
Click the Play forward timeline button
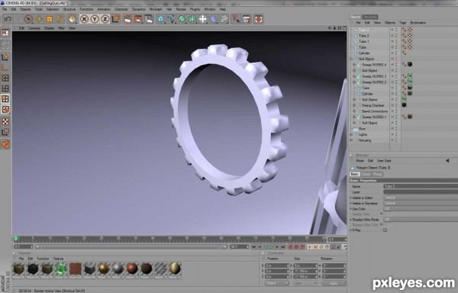(x=271, y=247)
